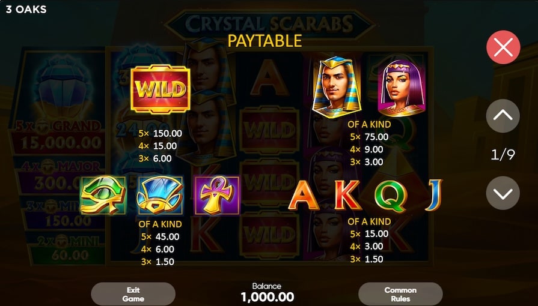Screen dimensions: 538x306
Task: Click the green letter Q symbol
Action: (x=391, y=196)
